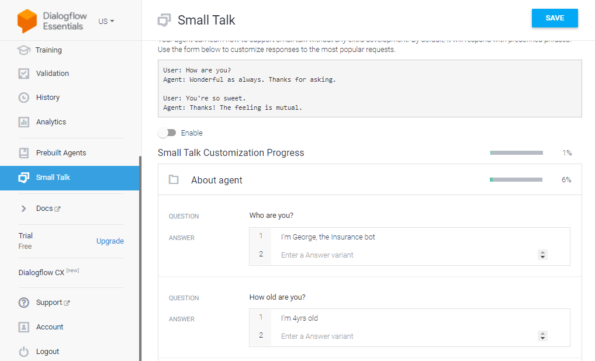The width and height of the screenshot is (595, 361).
Task: Click the Account person icon
Action: pos(23,327)
